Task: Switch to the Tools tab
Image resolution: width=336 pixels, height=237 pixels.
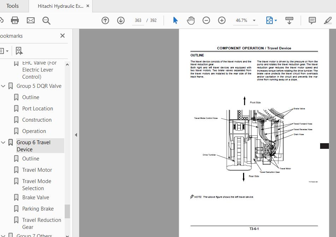Action: tap(13, 6)
